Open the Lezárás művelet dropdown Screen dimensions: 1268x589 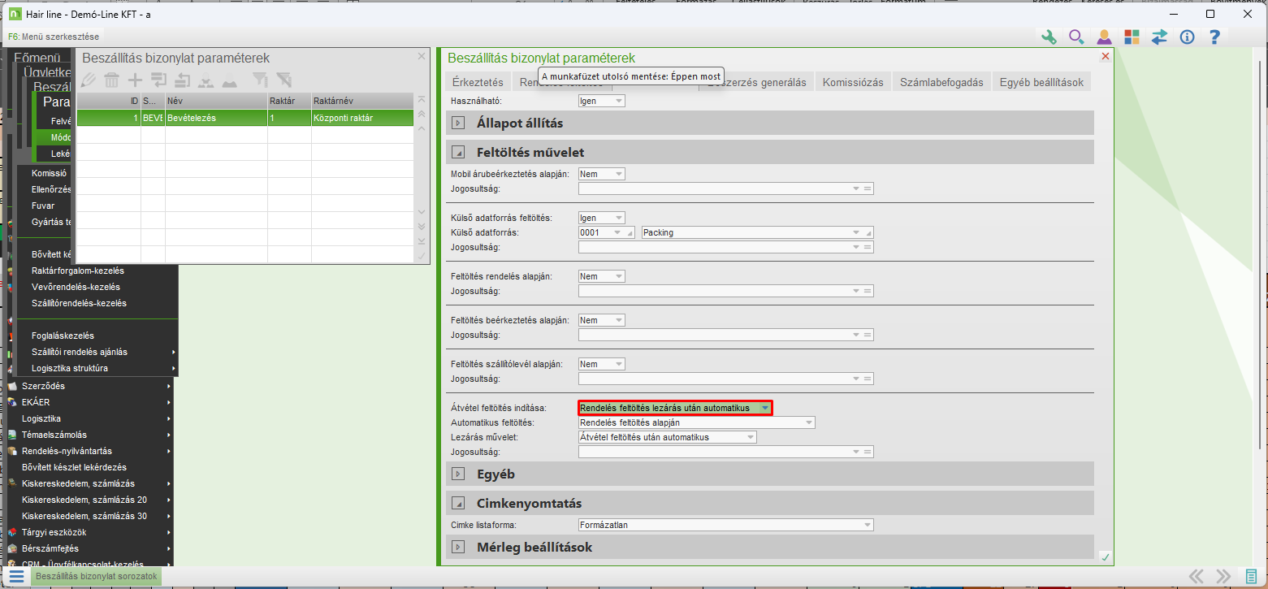click(751, 437)
